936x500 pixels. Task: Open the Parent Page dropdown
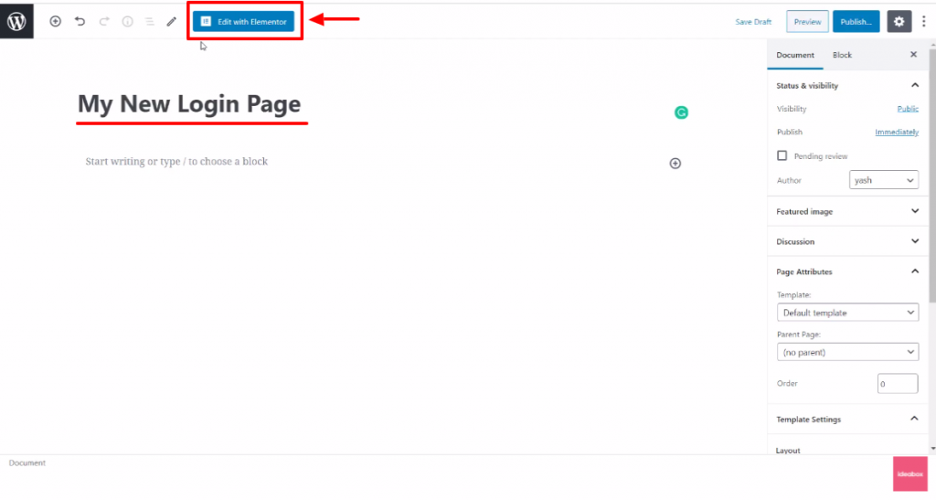tap(847, 352)
